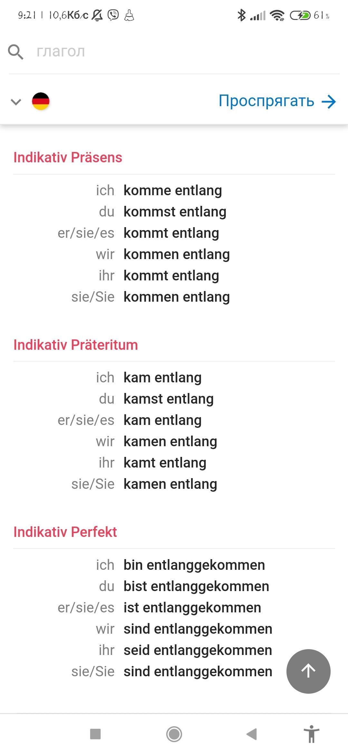
Task: Tap "seid entlanggekommen" conjugation
Action: [x=198, y=650]
